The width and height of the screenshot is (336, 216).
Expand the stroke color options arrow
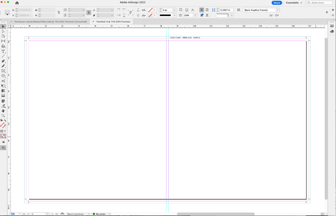click(x=155, y=15)
